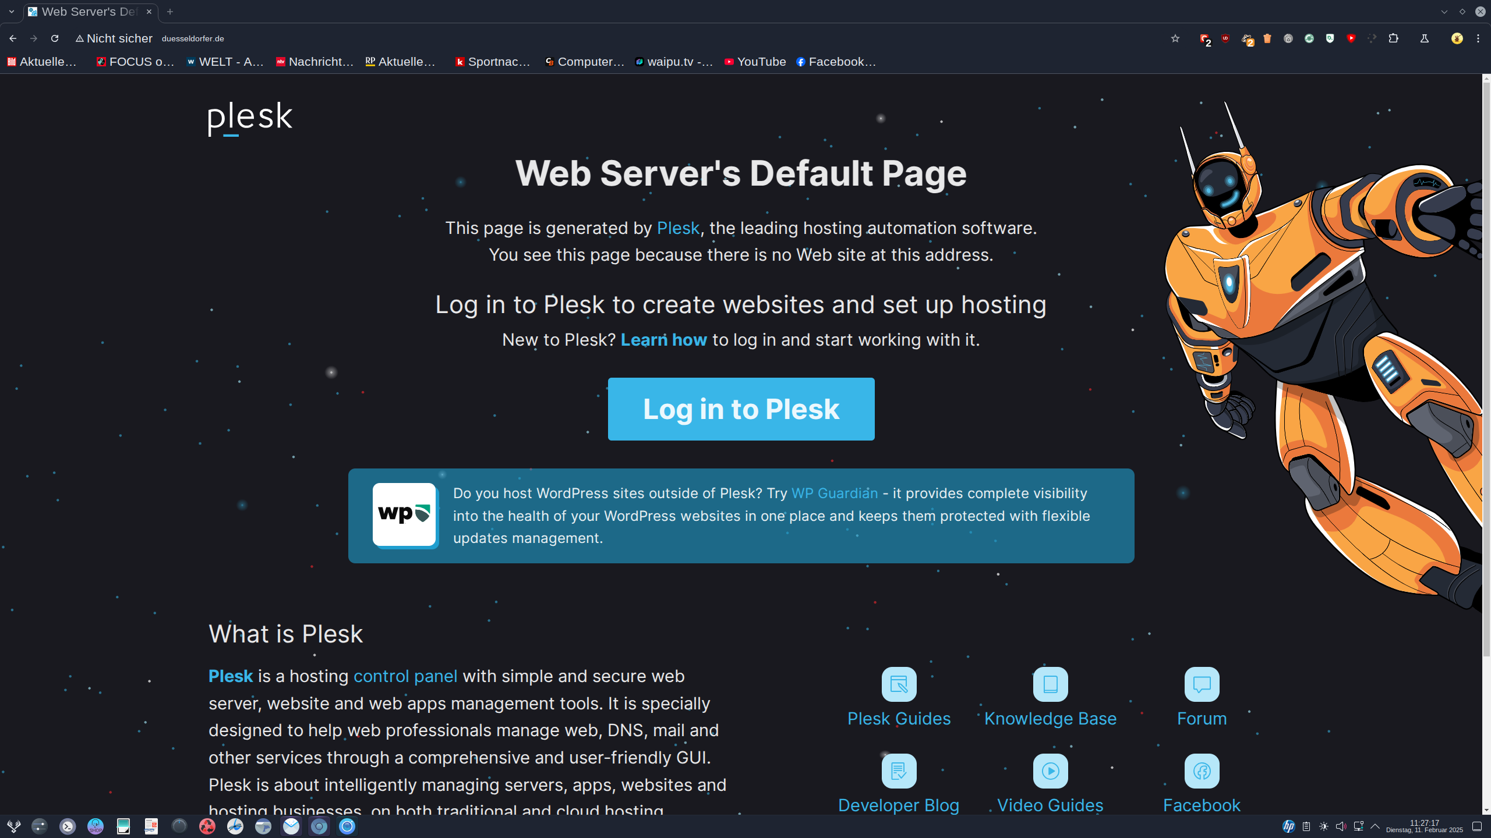Toggle the volume speaker tray icon
Image resolution: width=1491 pixels, height=838 pixels.
click(x=1341, y=826)
